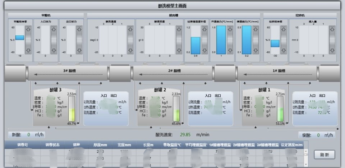
Task: Click the 3#酸槽理想温 column header
Action: point(268,145)
